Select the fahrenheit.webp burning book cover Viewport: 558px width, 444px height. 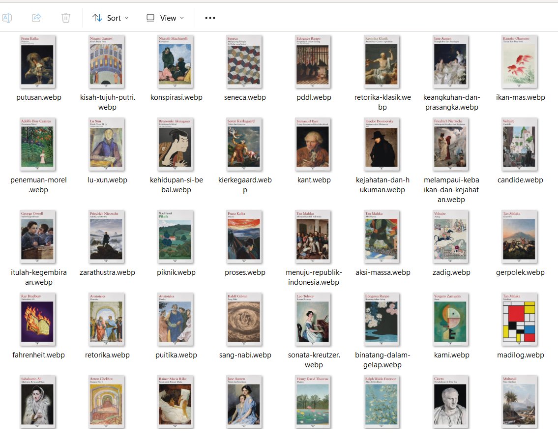[38, 320]
